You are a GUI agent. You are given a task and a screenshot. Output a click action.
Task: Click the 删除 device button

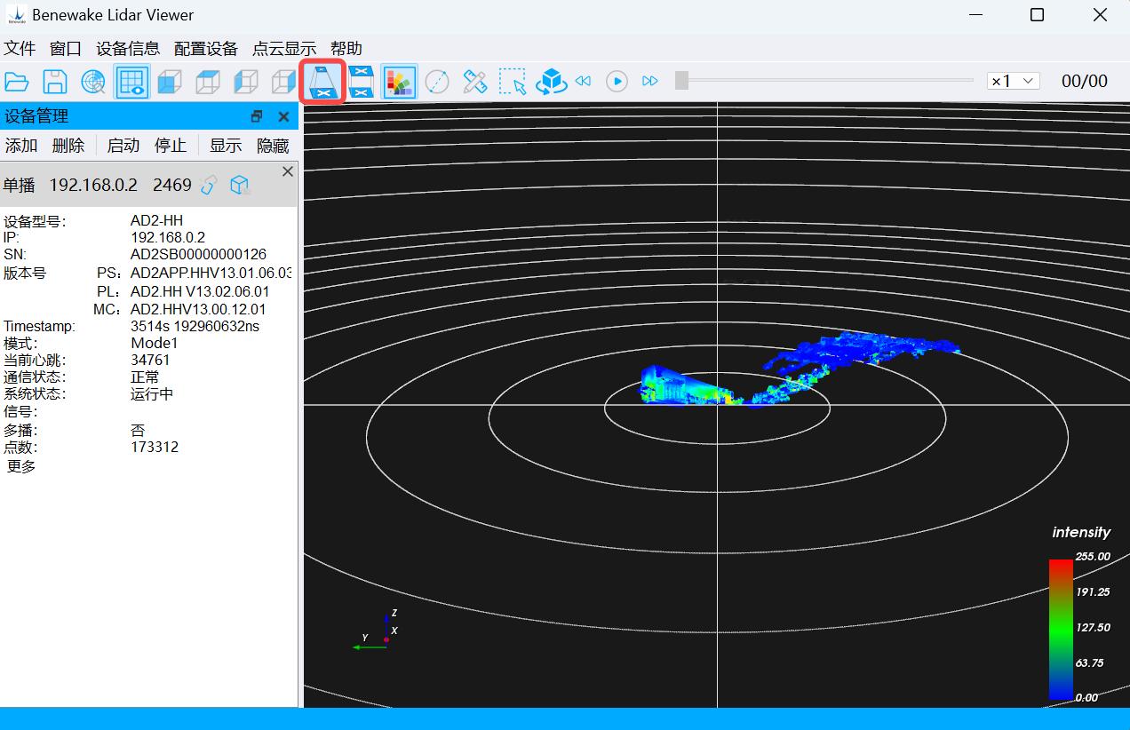click(68, 146)
